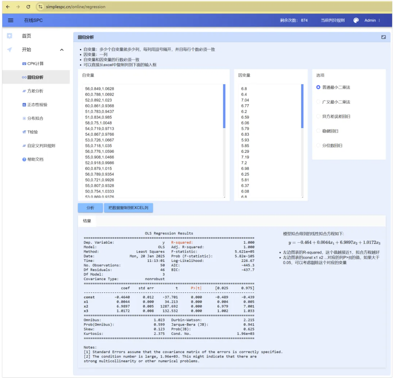Click the paper-plane icon beside 开始
Viewport: 395px width, 378px height.
click(x=10, y=50)
